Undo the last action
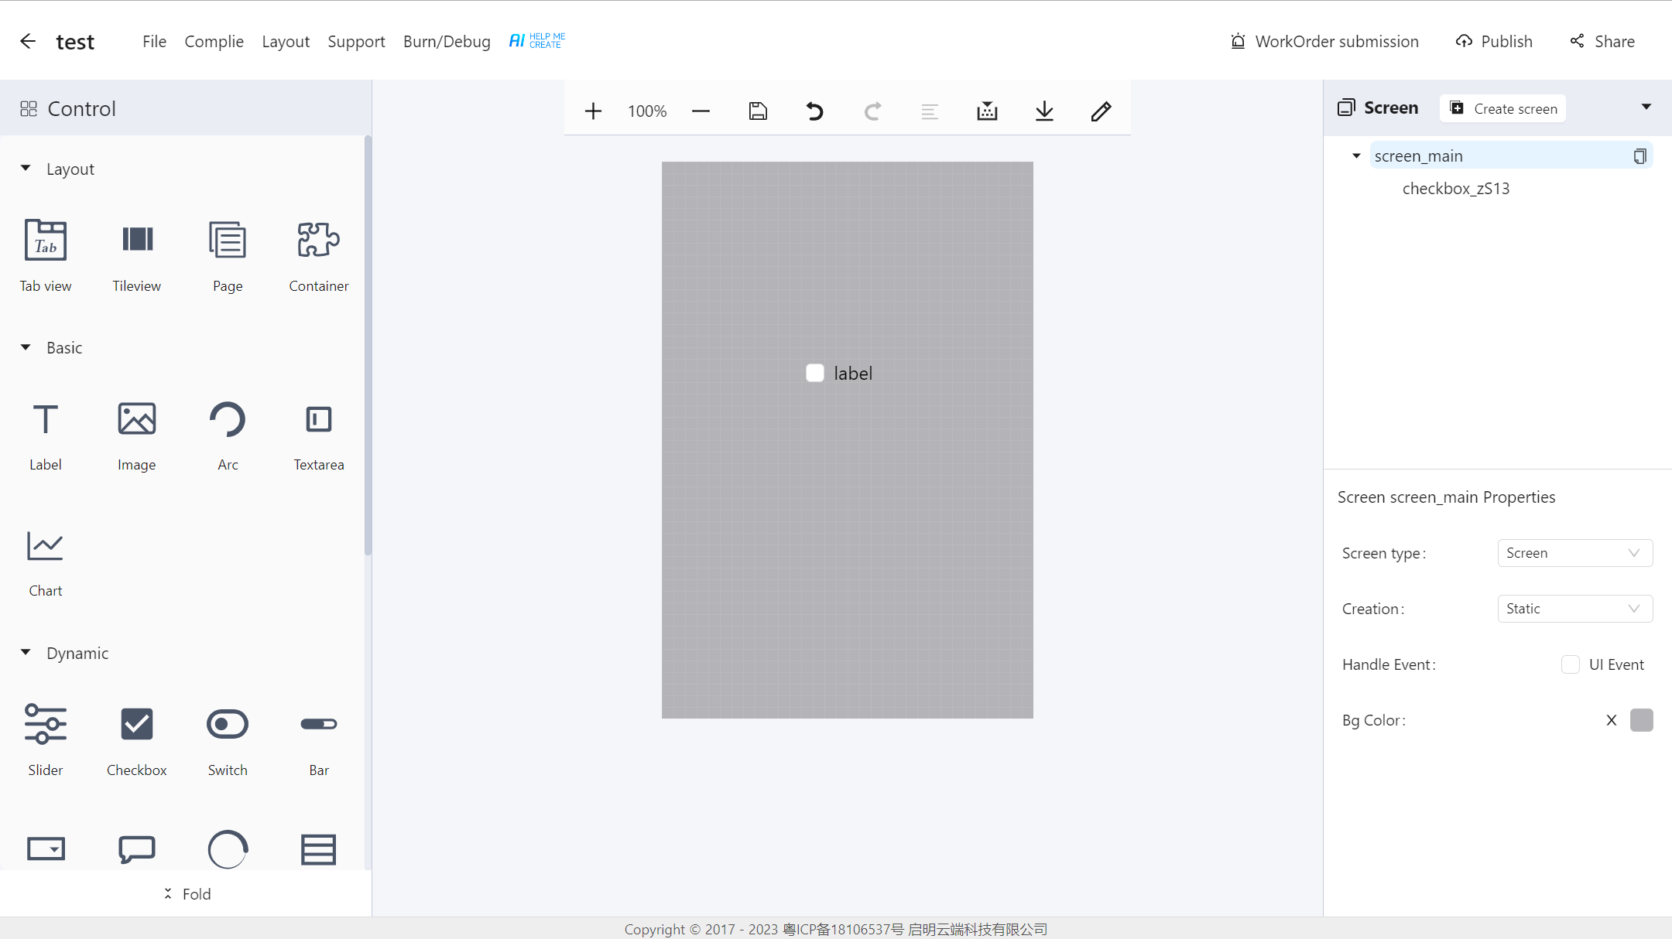1672x939 pixels. [814, 111]
